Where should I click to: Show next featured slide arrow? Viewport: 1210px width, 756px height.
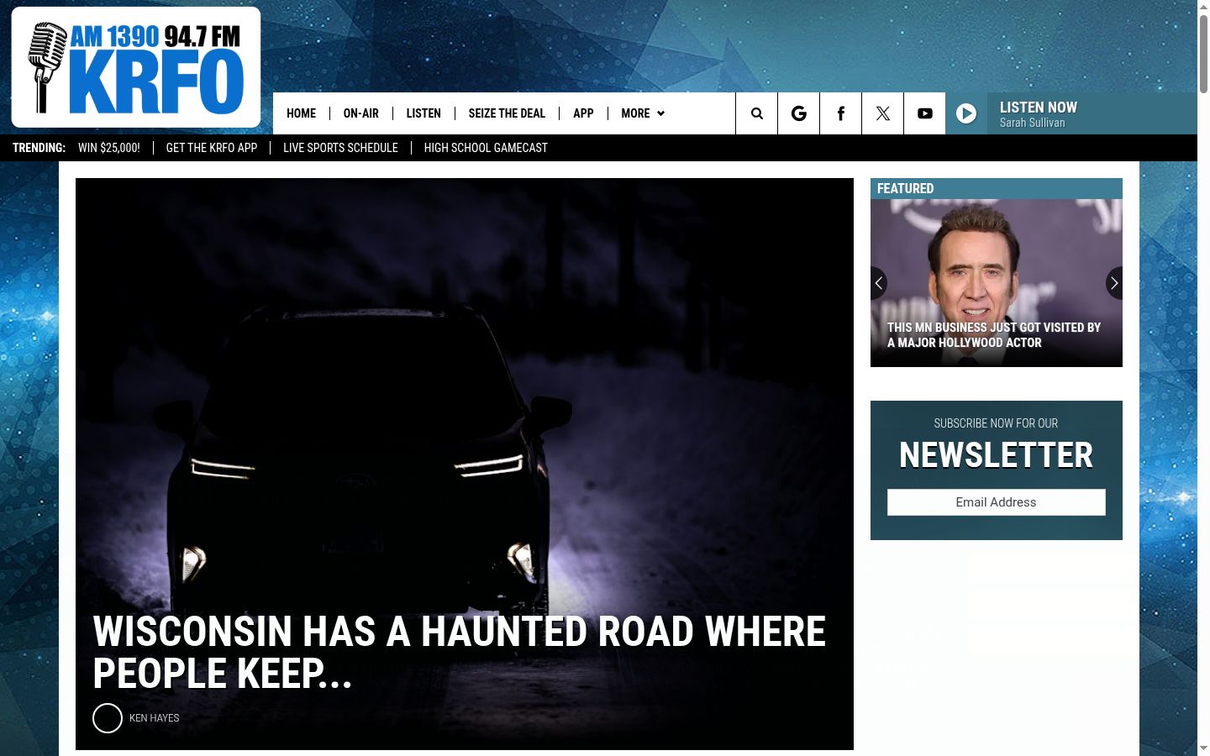(1114, 283)
